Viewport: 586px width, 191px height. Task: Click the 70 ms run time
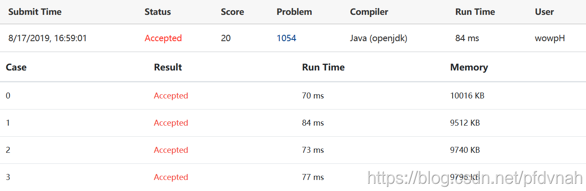tap(313, 96)
